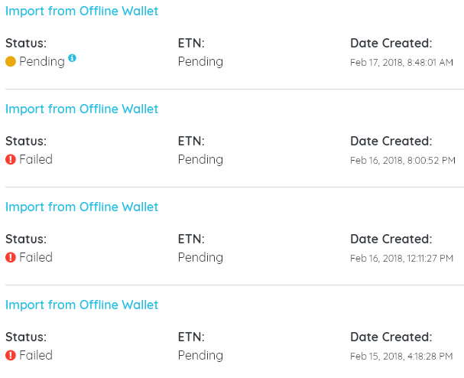The image size is (464, 378).
Task: Open the third Import from Offline Wallet link
Action: 82,207
